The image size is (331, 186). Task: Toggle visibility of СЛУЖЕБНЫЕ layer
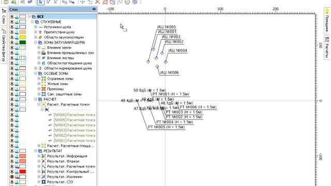pos(12,22)
